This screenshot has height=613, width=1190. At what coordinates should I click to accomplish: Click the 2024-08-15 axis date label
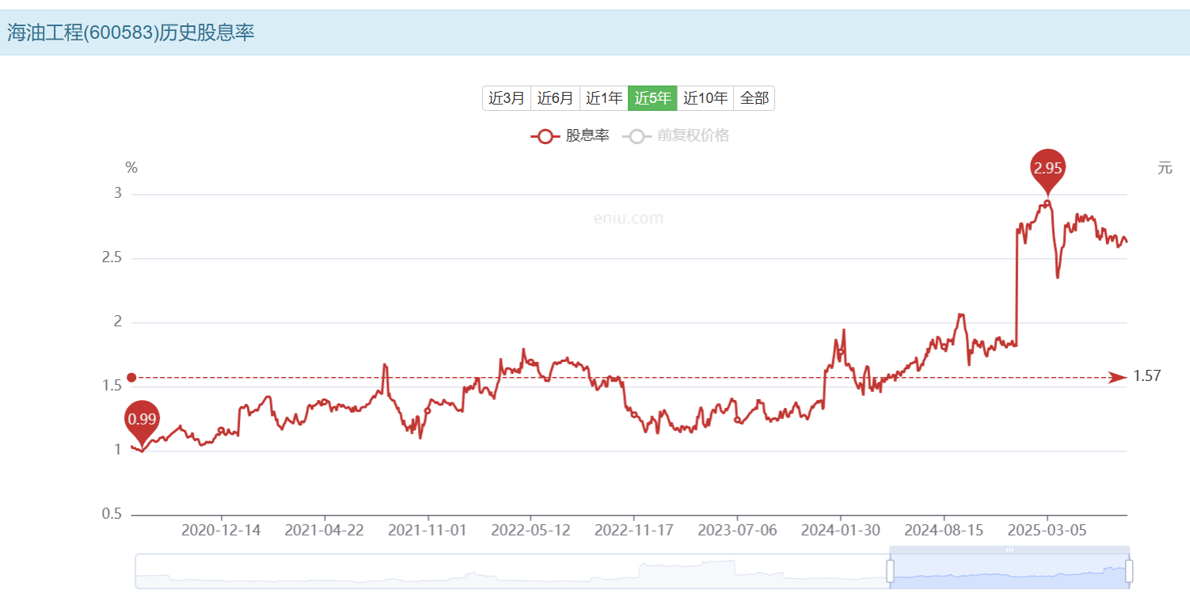[944, 530]
